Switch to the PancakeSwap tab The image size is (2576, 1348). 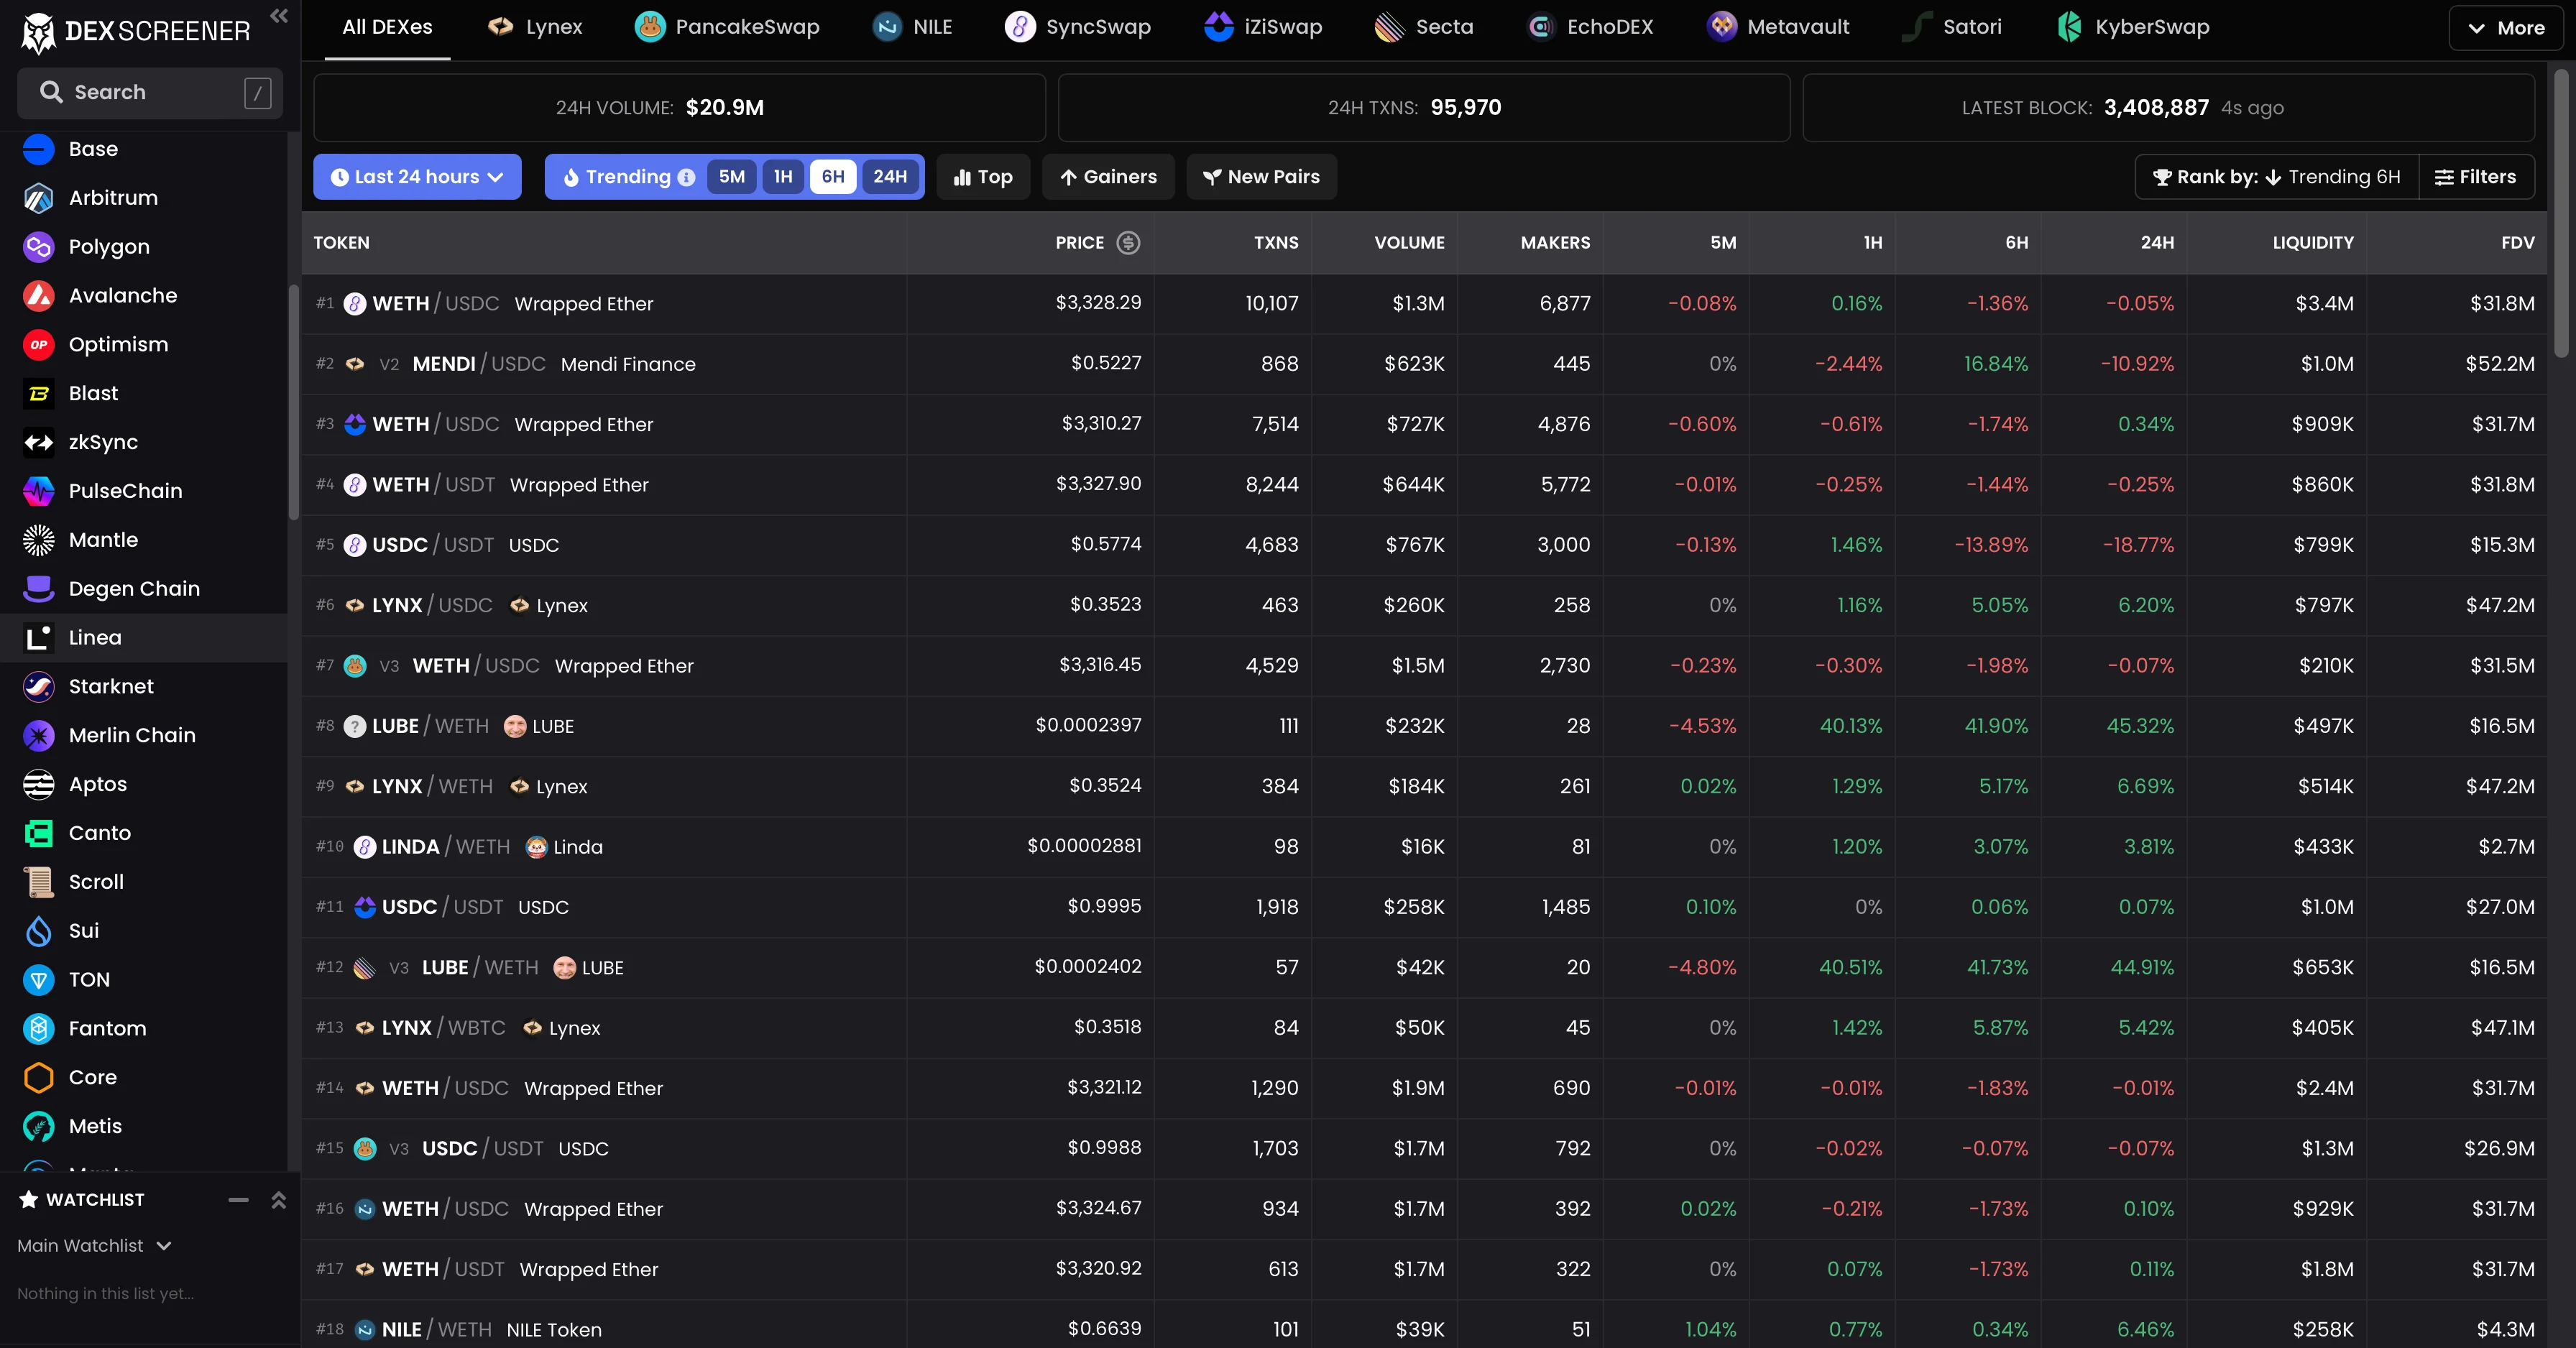pos(727,27)
